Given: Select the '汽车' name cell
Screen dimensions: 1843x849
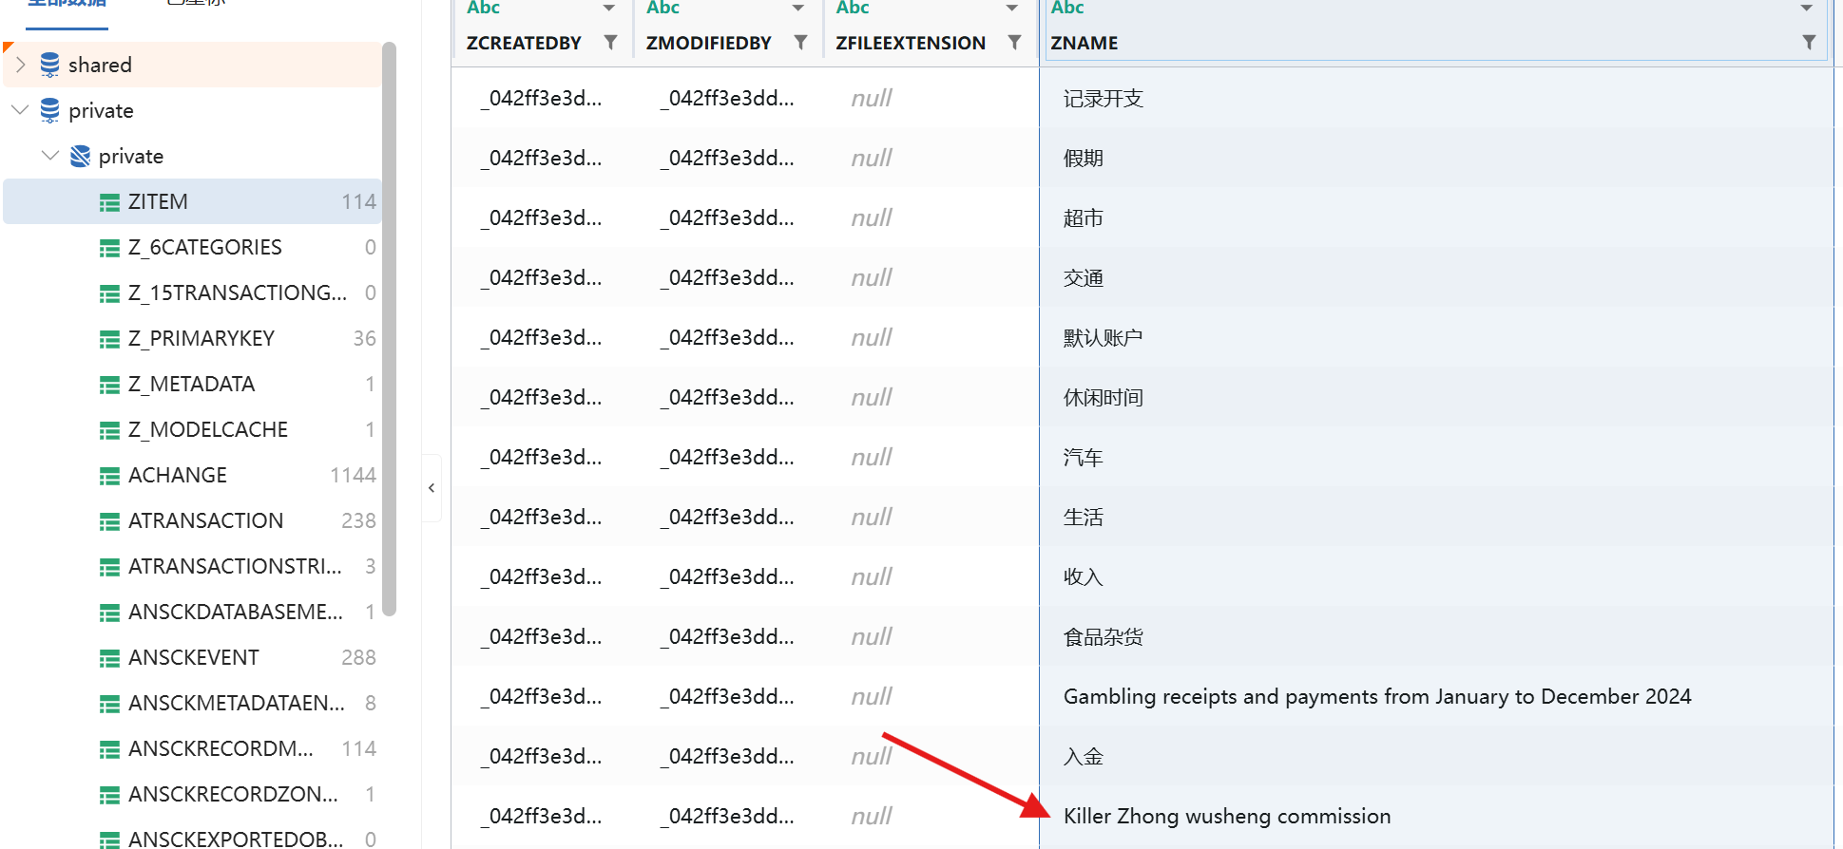Looking at the screenshot, I should [x=1436, y=457].
